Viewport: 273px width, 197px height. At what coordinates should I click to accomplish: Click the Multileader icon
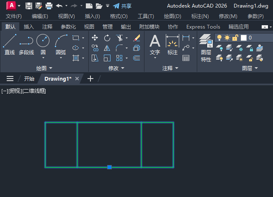pos(186,48)
